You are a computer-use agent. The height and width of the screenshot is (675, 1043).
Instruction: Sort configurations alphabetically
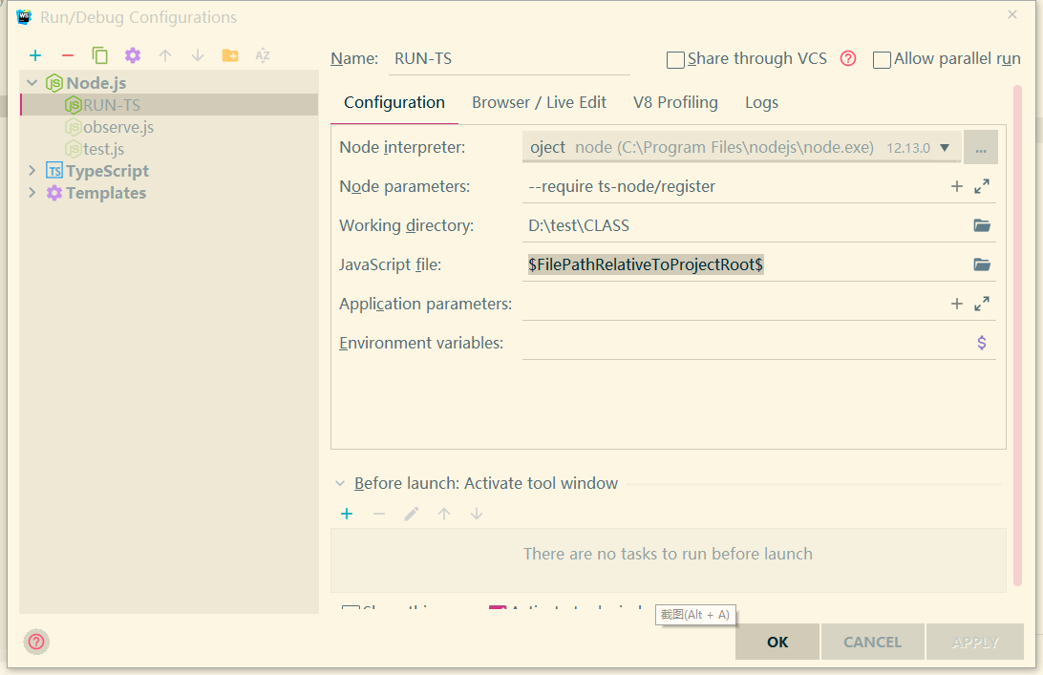(x=262, y=55)
